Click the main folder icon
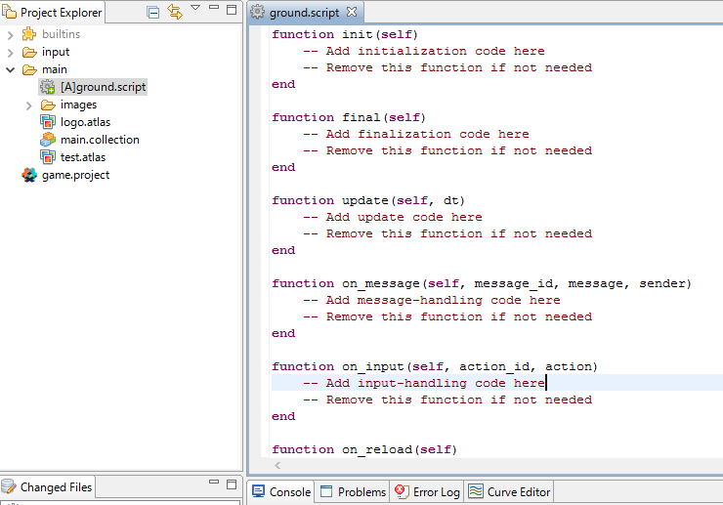The height and width of the screenshot is (505, 723). pos(29,69)
